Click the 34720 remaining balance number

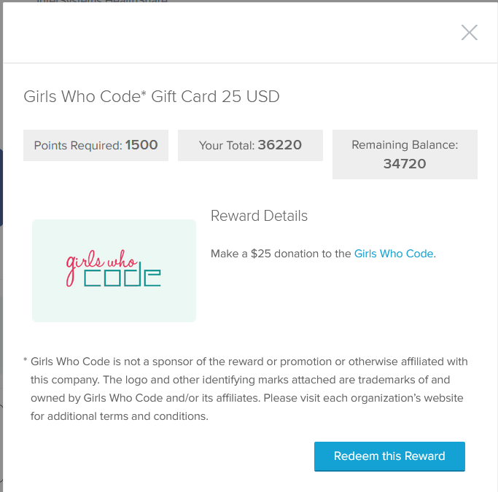(x=405, y=164)
